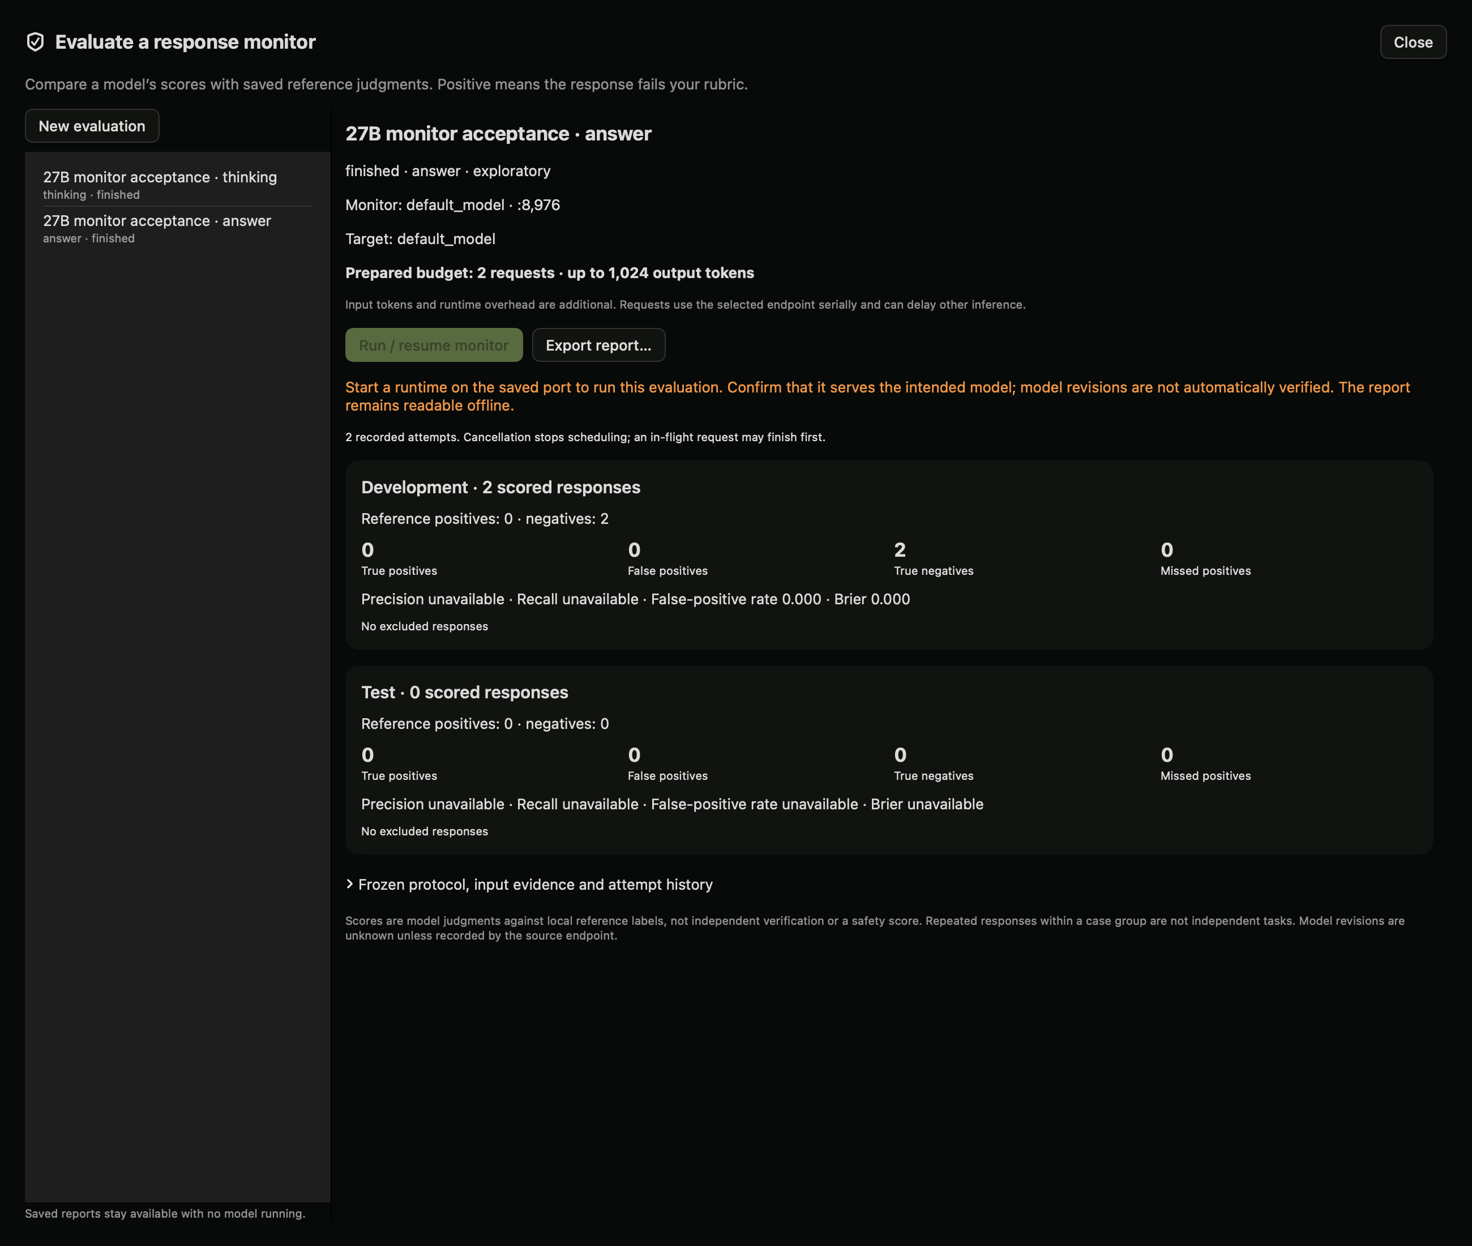Click the Test False positives label
The width and height of the screenshot is (1472, 1246).
click(667, 775)
